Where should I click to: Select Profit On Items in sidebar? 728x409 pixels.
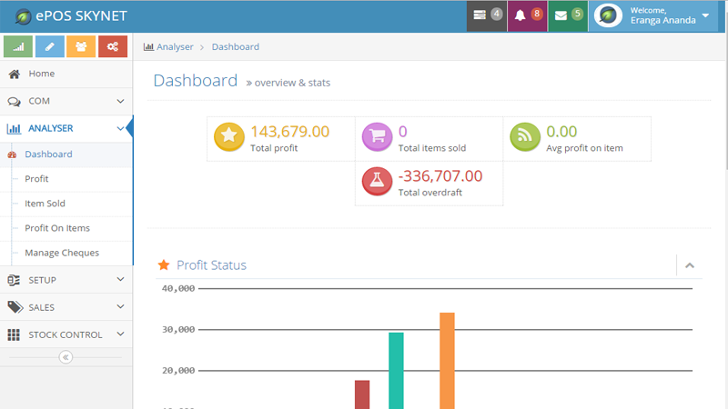57,228
